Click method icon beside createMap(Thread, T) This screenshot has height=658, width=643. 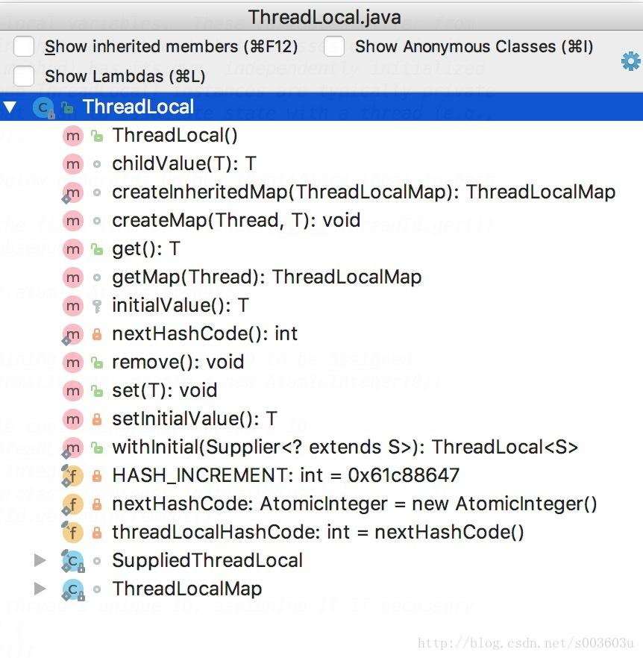pyautogui.click(x=73, y=221)
